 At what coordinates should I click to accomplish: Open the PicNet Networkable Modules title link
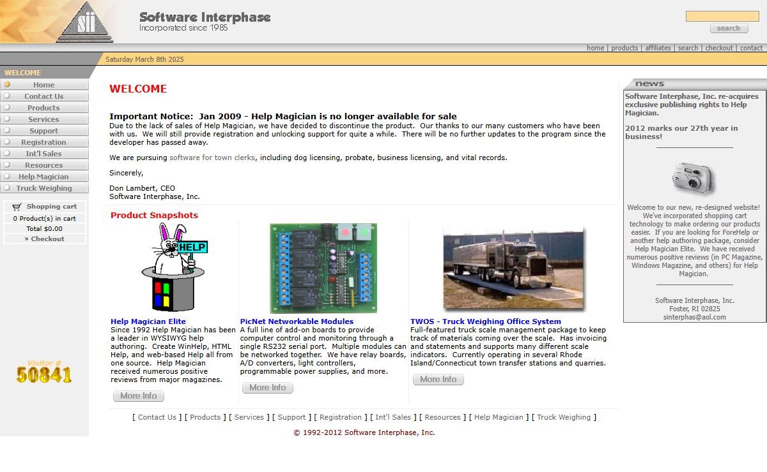(297, 321)
